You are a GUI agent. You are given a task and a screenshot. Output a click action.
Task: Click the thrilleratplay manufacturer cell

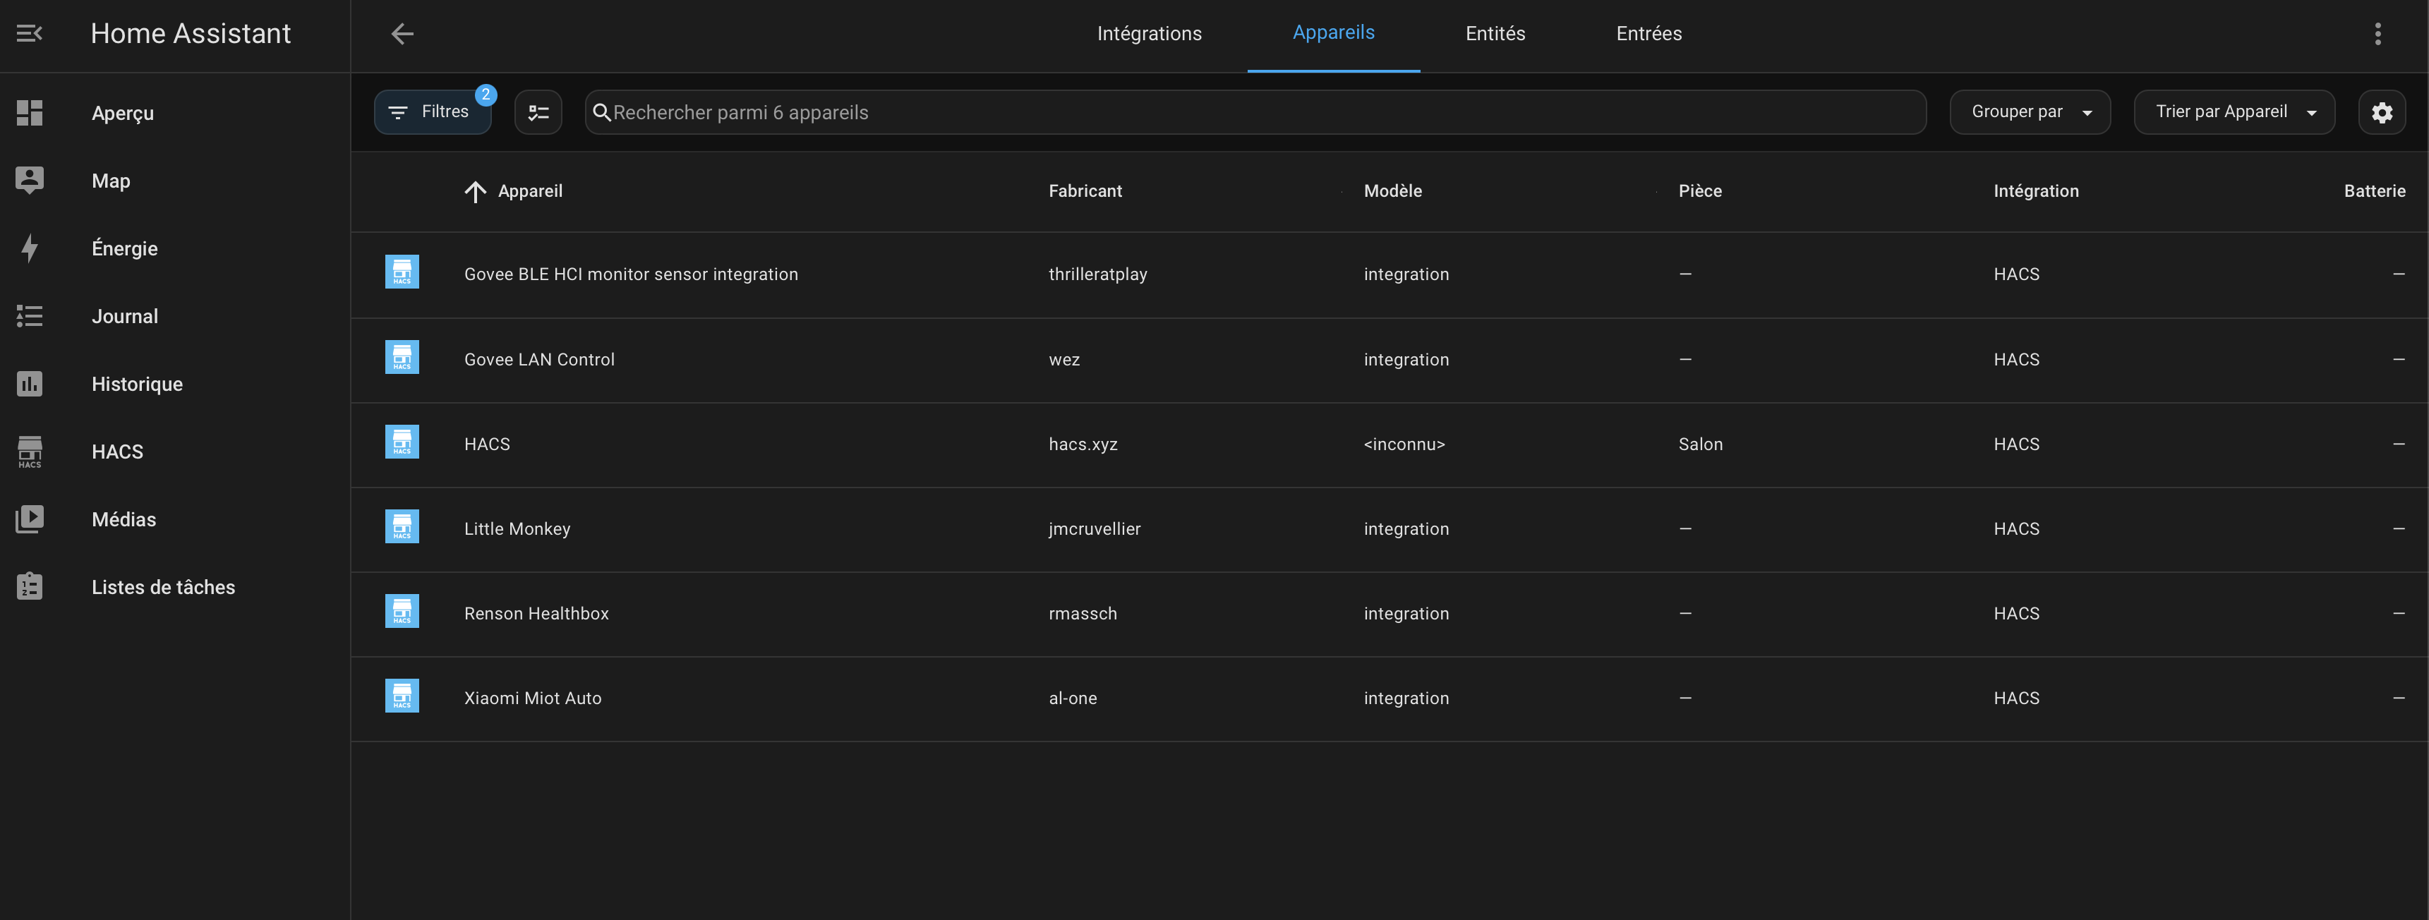pos(1097,274)
